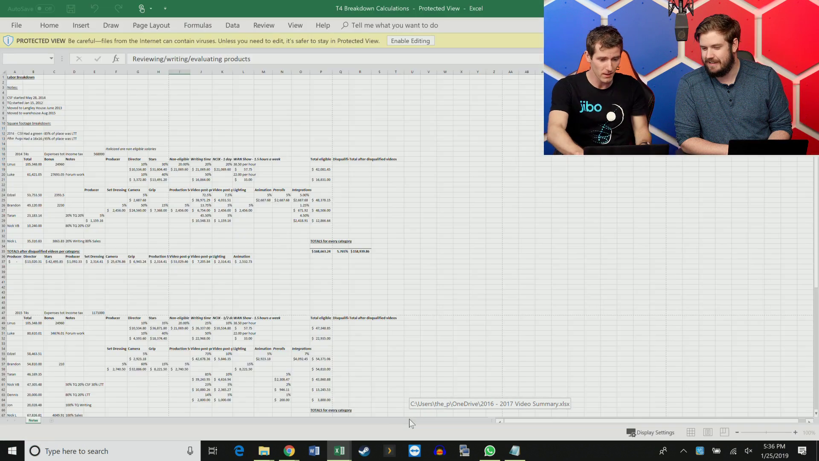Click the Display Settings button
819x461 pixels.
(650, 432)
